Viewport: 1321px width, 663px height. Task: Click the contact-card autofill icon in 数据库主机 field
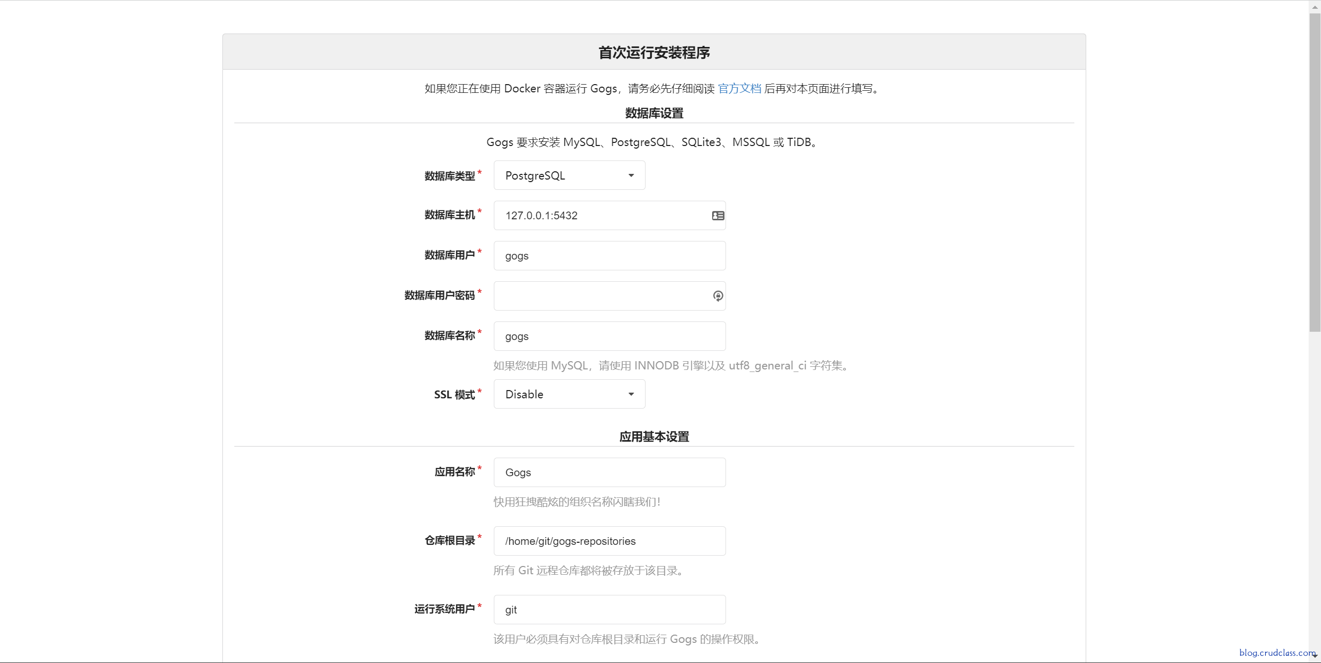[x=717, y=215]
